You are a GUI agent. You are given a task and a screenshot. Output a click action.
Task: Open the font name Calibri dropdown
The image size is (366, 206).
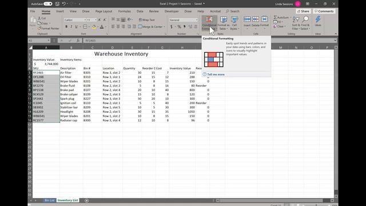click(85, 20)
